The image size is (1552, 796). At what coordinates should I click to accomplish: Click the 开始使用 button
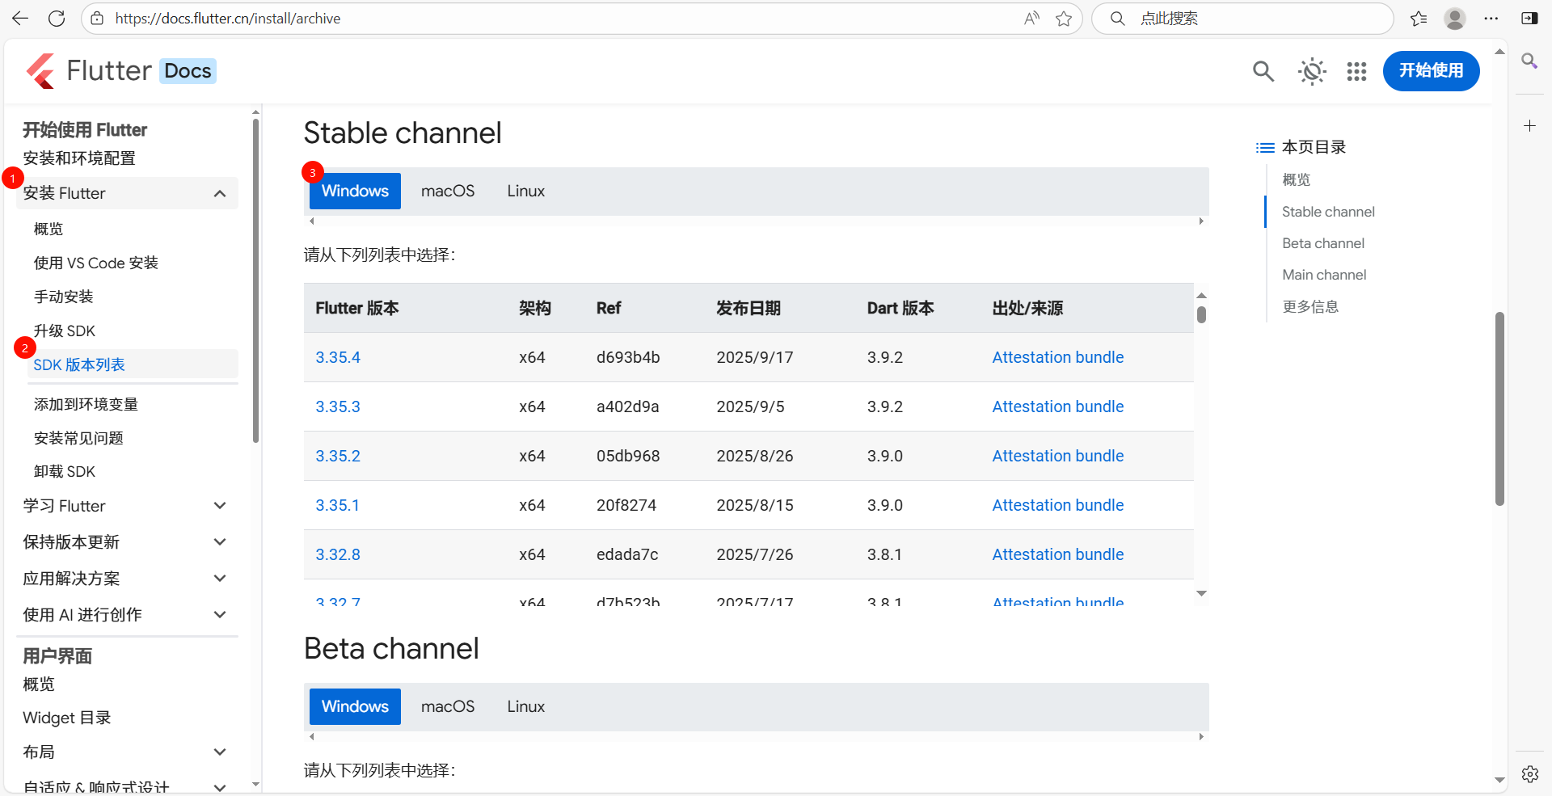pyautogui.click(x=1431, y=71)
